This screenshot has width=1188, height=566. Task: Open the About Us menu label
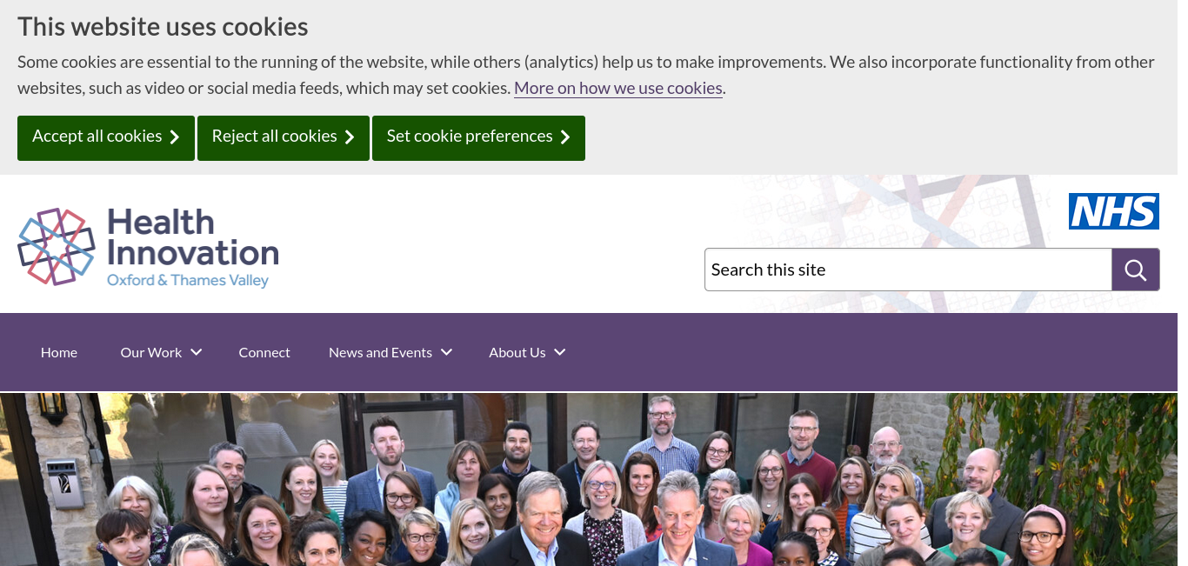click(517, 352)
